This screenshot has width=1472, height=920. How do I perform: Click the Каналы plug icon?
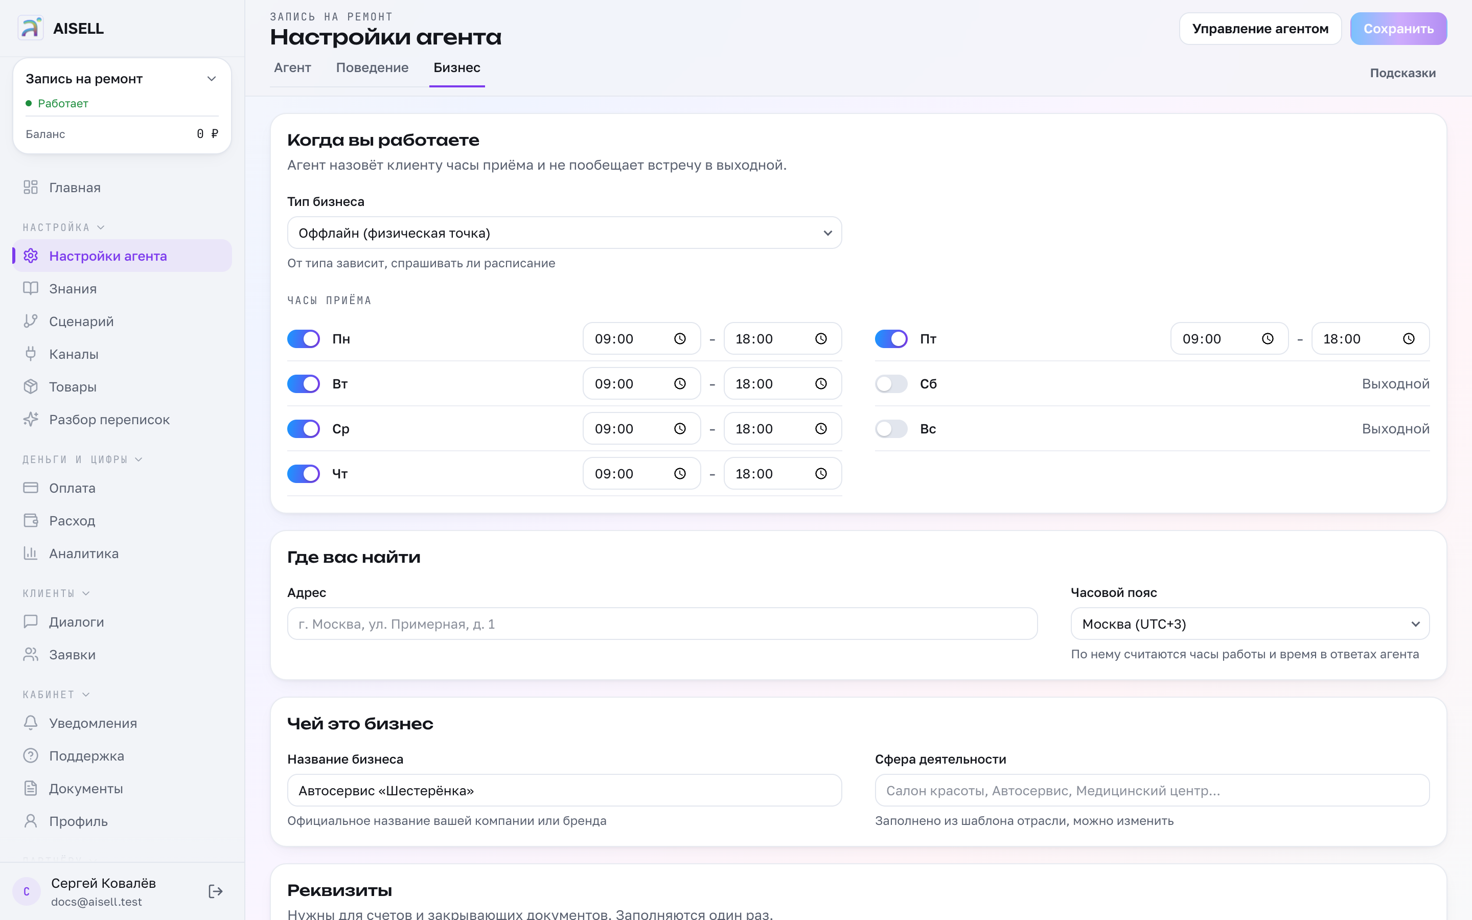coord(31,354)
